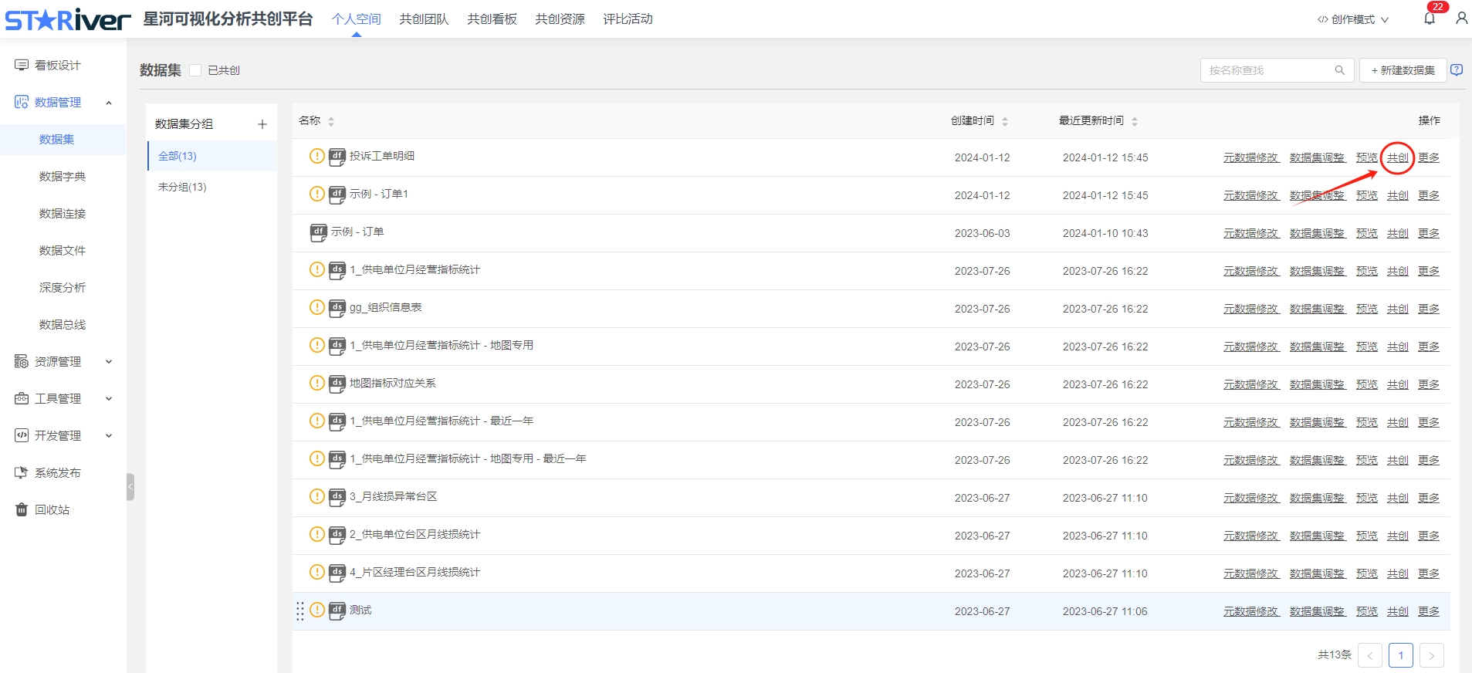Focus the 按名称查找 search field

coord(1269,70)
